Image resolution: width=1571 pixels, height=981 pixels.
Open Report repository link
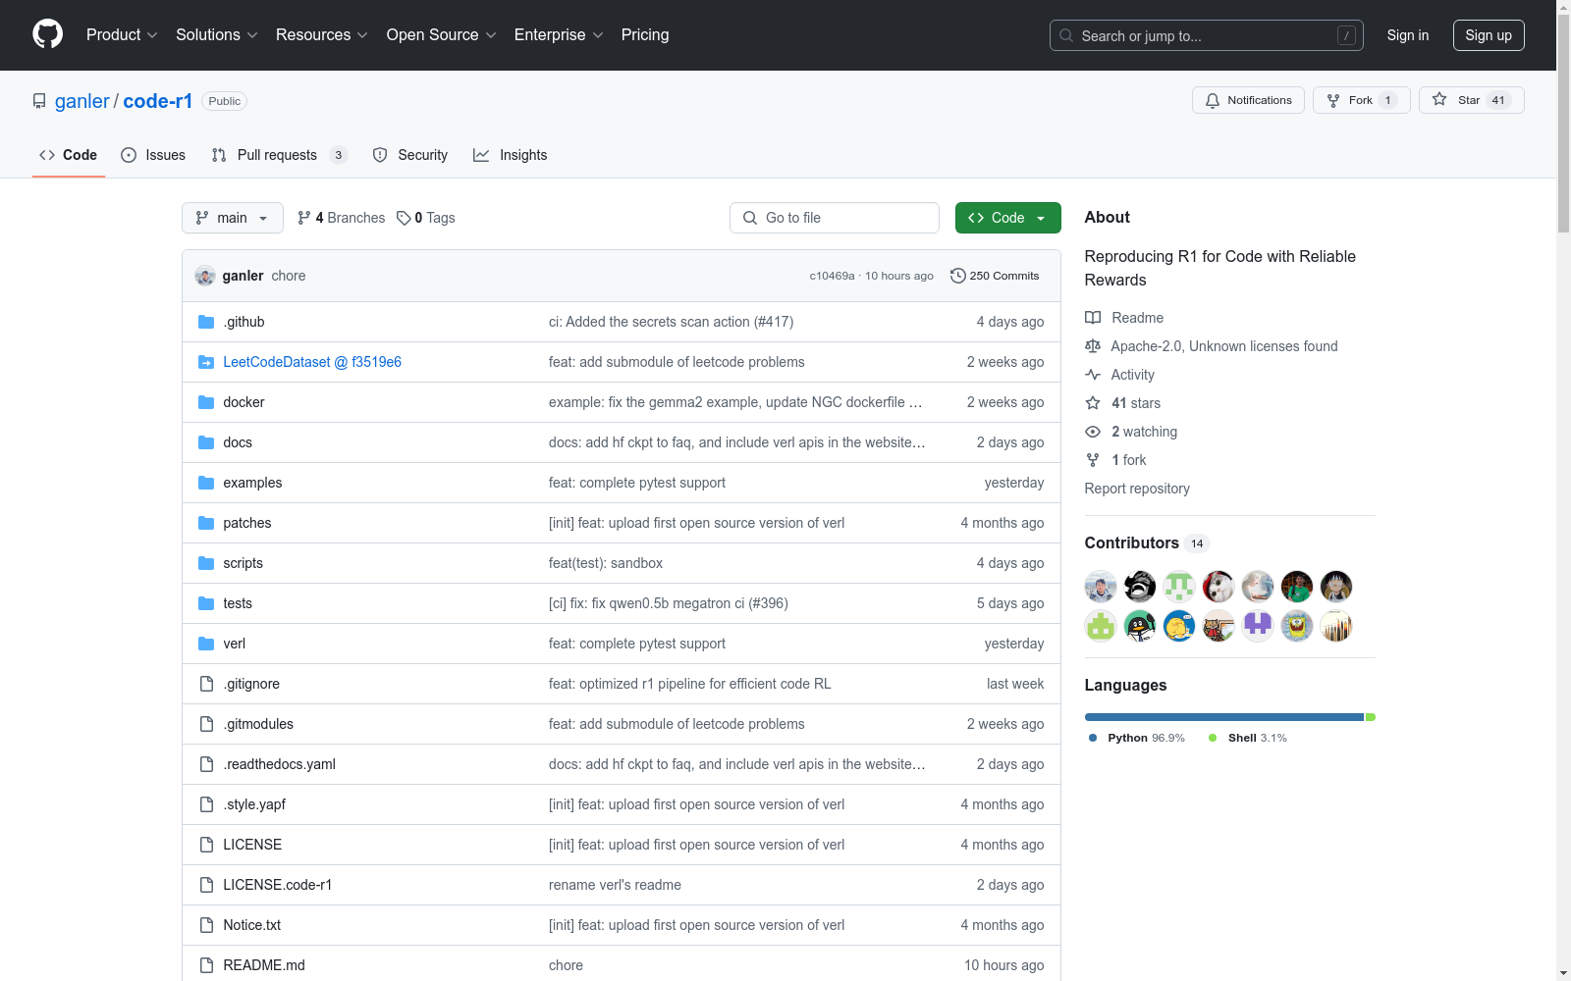coord(1137,489)
